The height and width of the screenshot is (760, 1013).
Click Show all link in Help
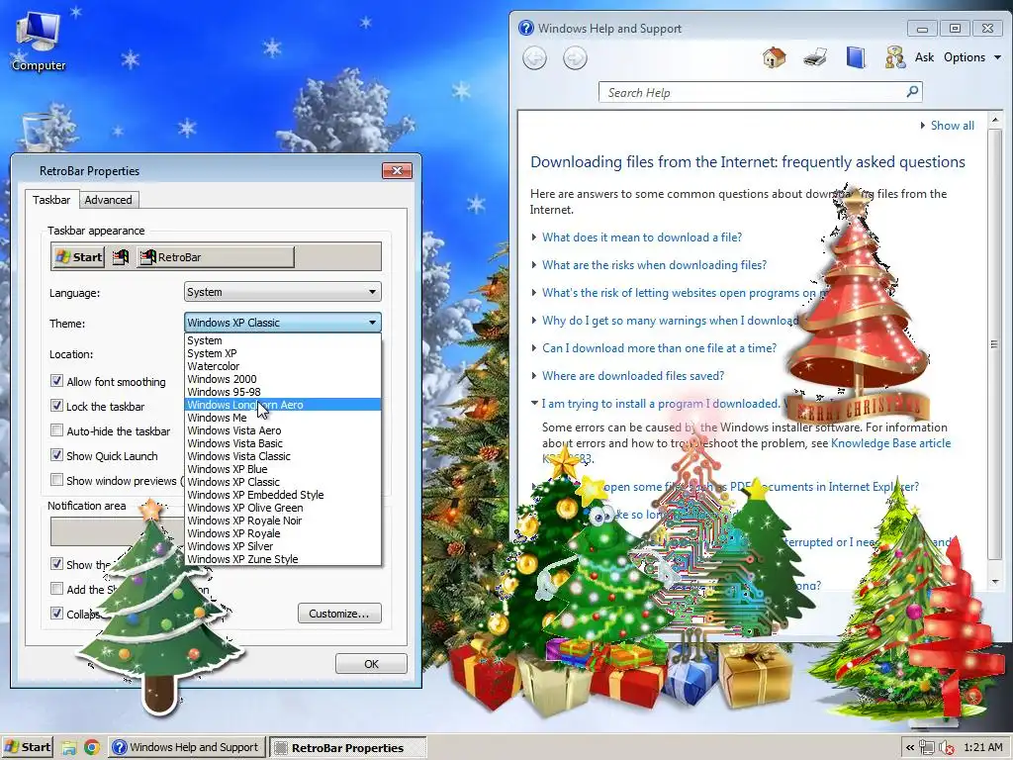[953, 126]
